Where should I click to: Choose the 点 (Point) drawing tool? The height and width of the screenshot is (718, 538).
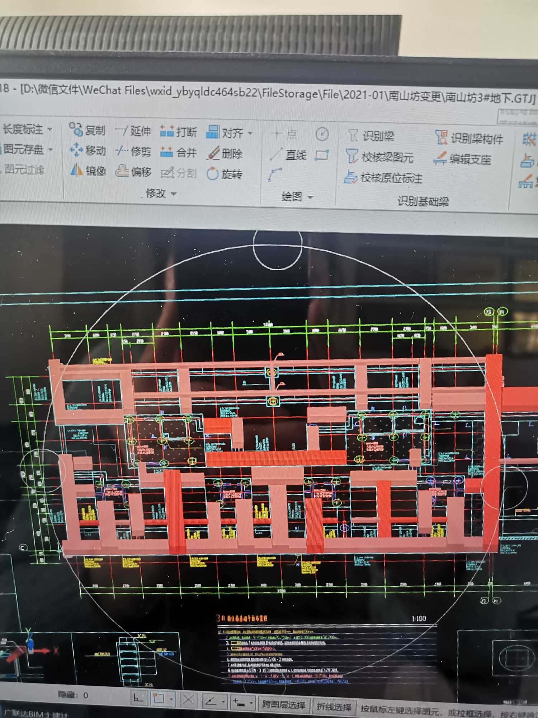click(x=284, y=134)
